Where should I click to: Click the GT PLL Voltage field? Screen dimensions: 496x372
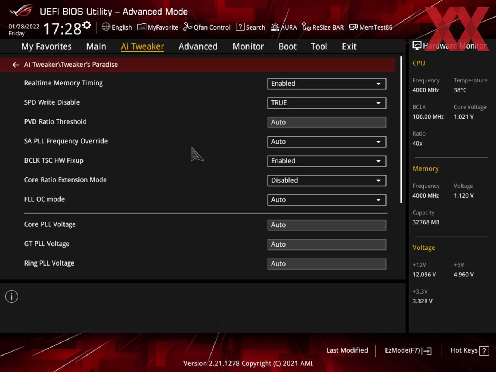click(x=327, y=244)
